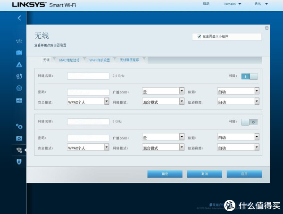Switch to the 无线调度程序 tab
Screen dimensions: 283x214
[129, 60]
